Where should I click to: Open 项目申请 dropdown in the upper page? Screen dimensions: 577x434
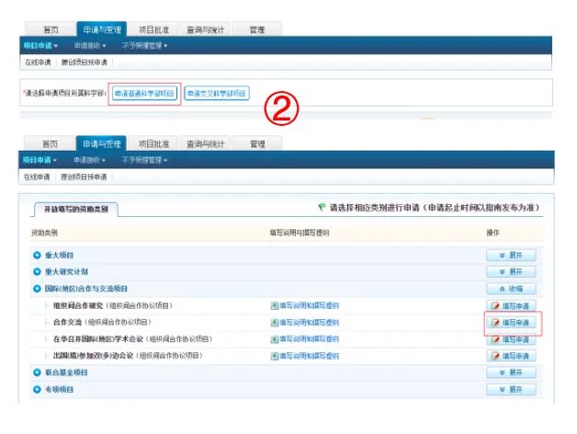40,46
